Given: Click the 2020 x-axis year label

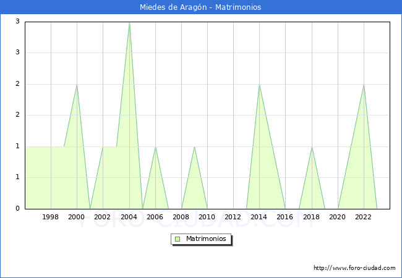Looking at the screenshot, I should pos(337,217).
